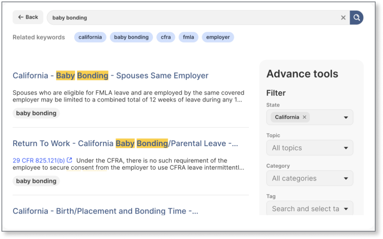Click the employer related keyword chip

(218, 37)
